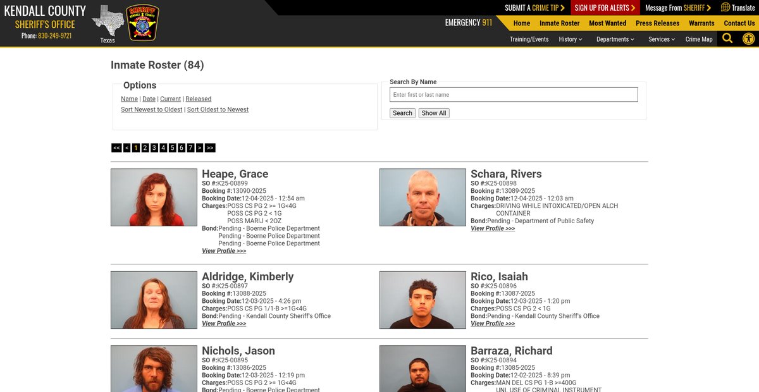The image size is (759, 392).
Task: Go to pagination page 4
Action: (163, 148)
